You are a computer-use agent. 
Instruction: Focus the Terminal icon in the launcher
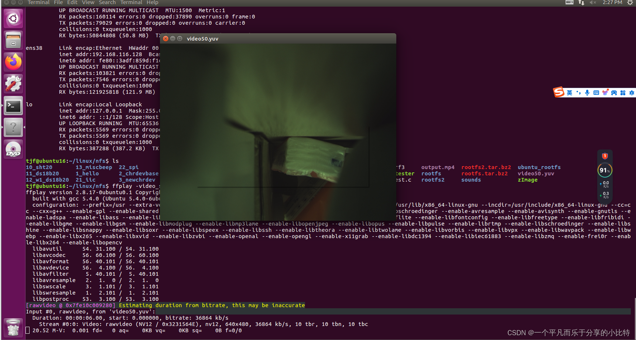pyautogui.click(x=13, y=106)
